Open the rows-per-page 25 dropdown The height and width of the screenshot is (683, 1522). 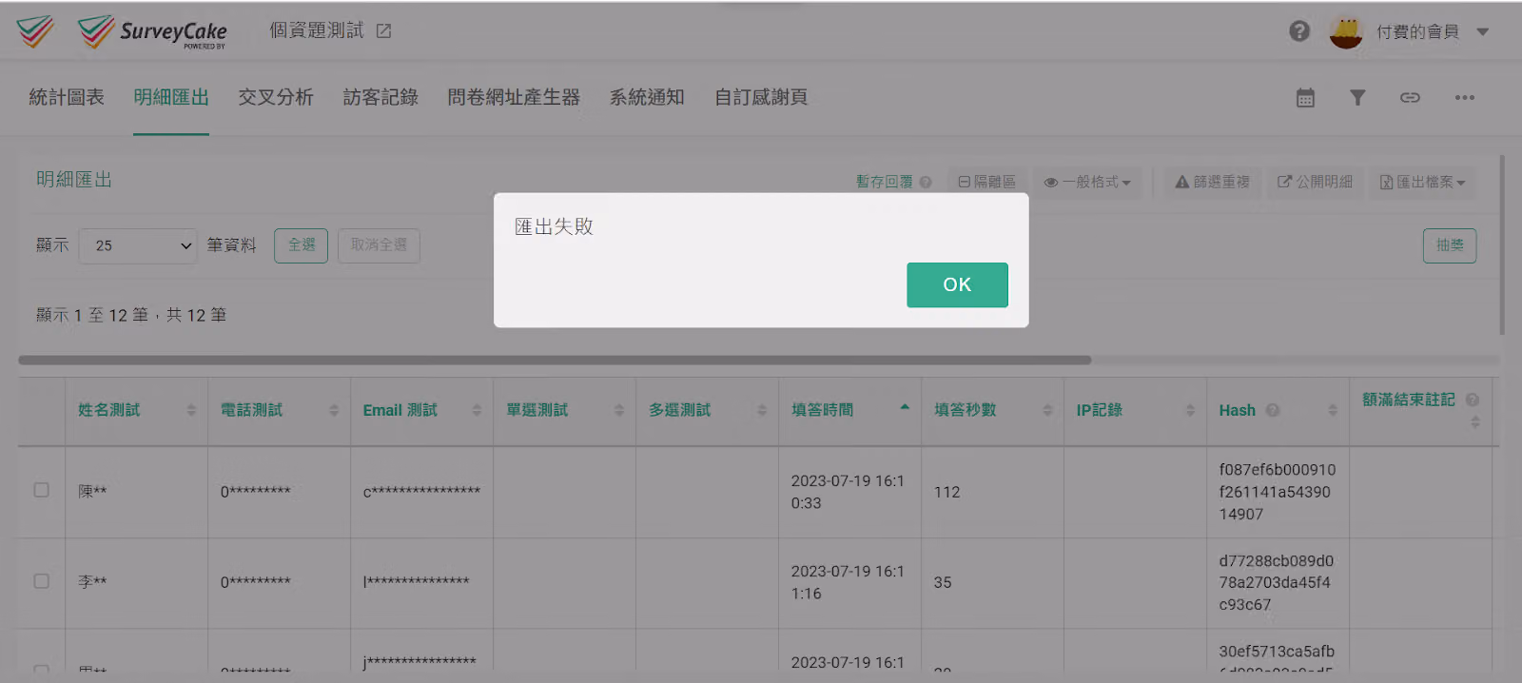pyautogui.click(x=138, y=245)
